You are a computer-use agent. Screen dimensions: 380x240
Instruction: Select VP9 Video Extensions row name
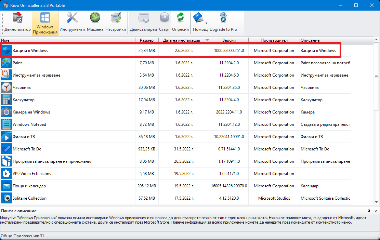(32, 174)
